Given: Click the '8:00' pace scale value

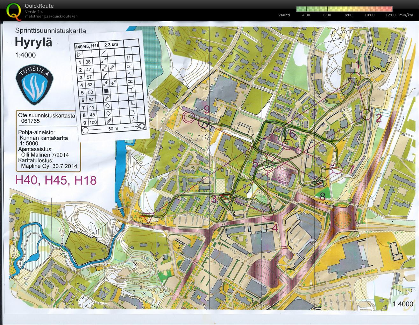Looking at the screenshot, I should (x=348, y=15).
